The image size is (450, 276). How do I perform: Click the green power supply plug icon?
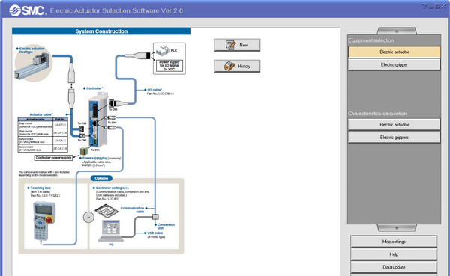pos(84,151)
